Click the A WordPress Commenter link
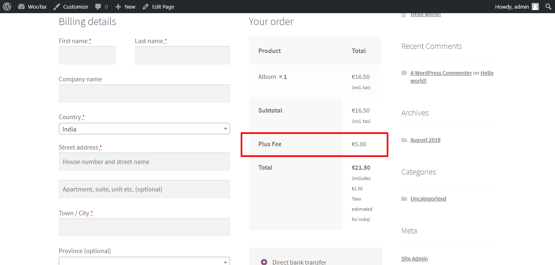This screenshot has width=555, height=265. 441,73
